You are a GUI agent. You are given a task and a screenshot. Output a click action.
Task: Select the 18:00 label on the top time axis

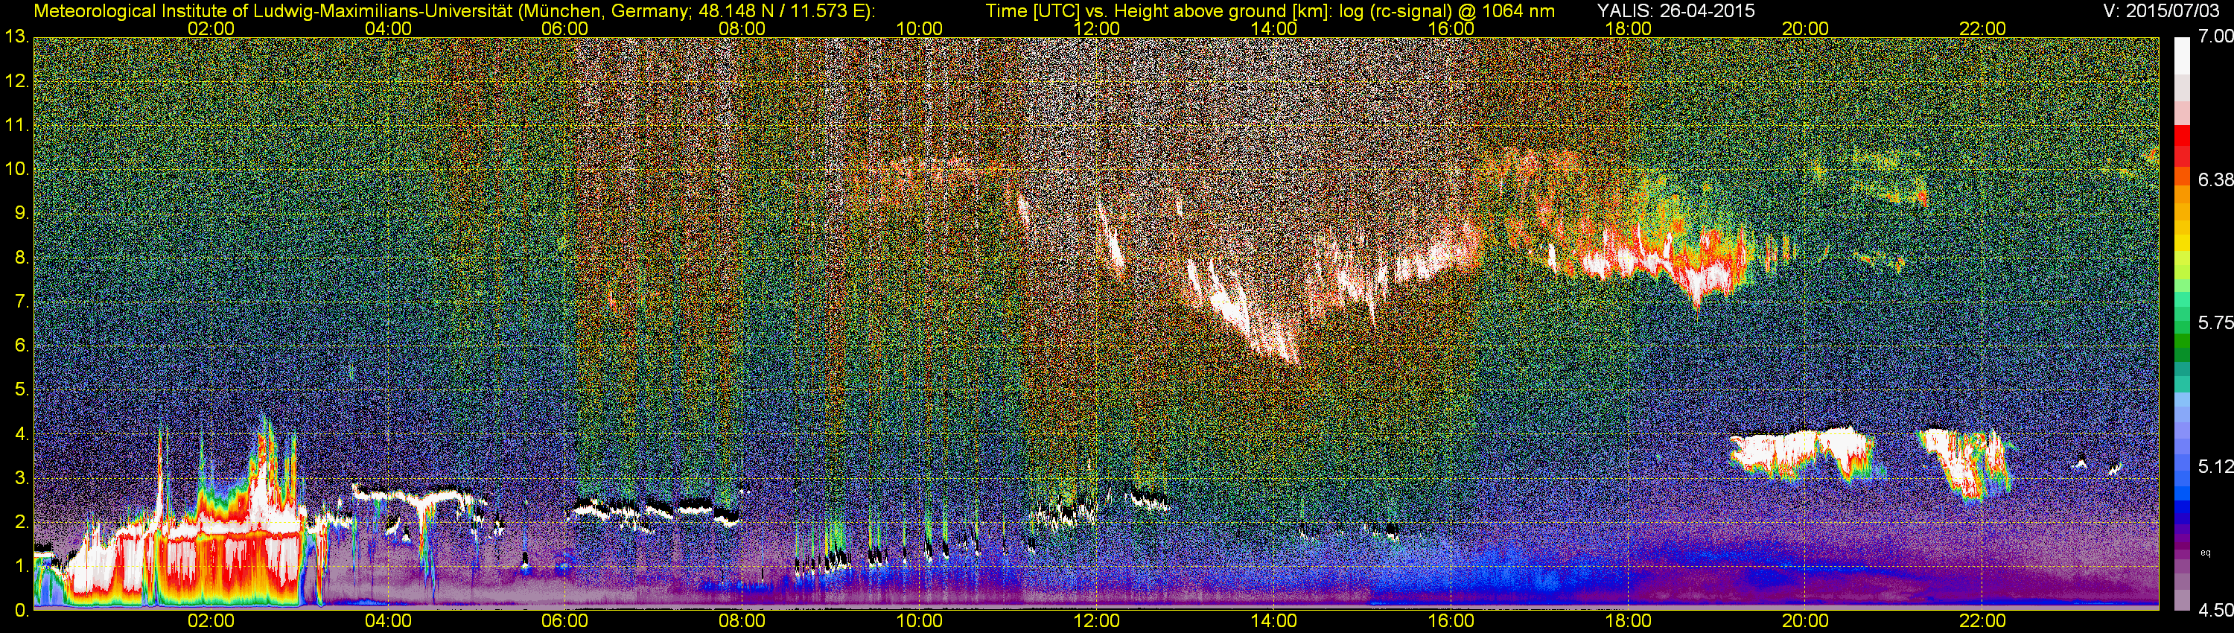(1628, 28)
